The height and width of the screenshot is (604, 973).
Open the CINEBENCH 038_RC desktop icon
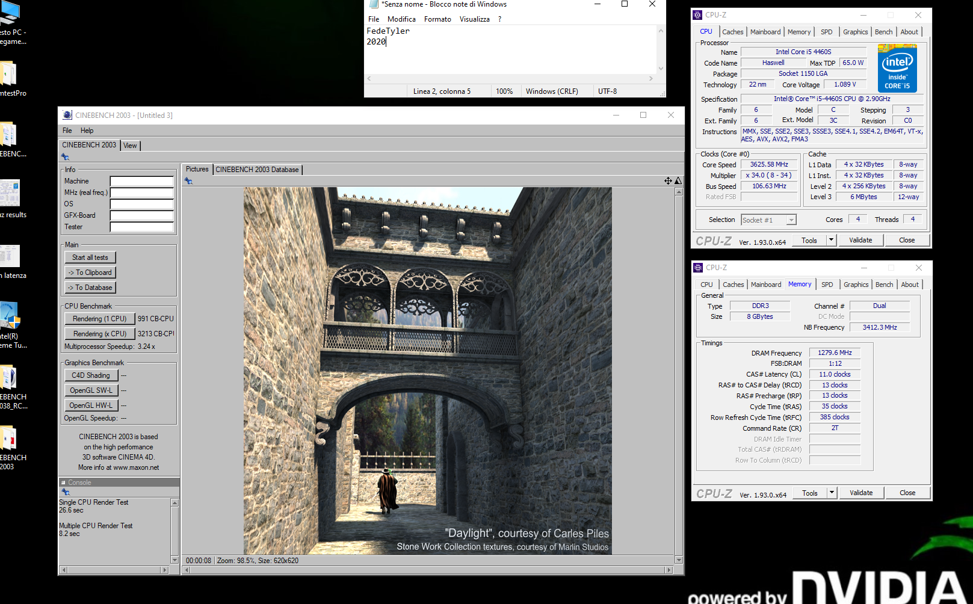pyautogui.click(x=11, y=386)
